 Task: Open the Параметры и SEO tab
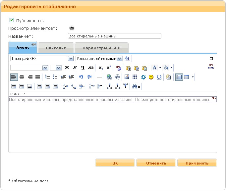[x=101, y=48]
